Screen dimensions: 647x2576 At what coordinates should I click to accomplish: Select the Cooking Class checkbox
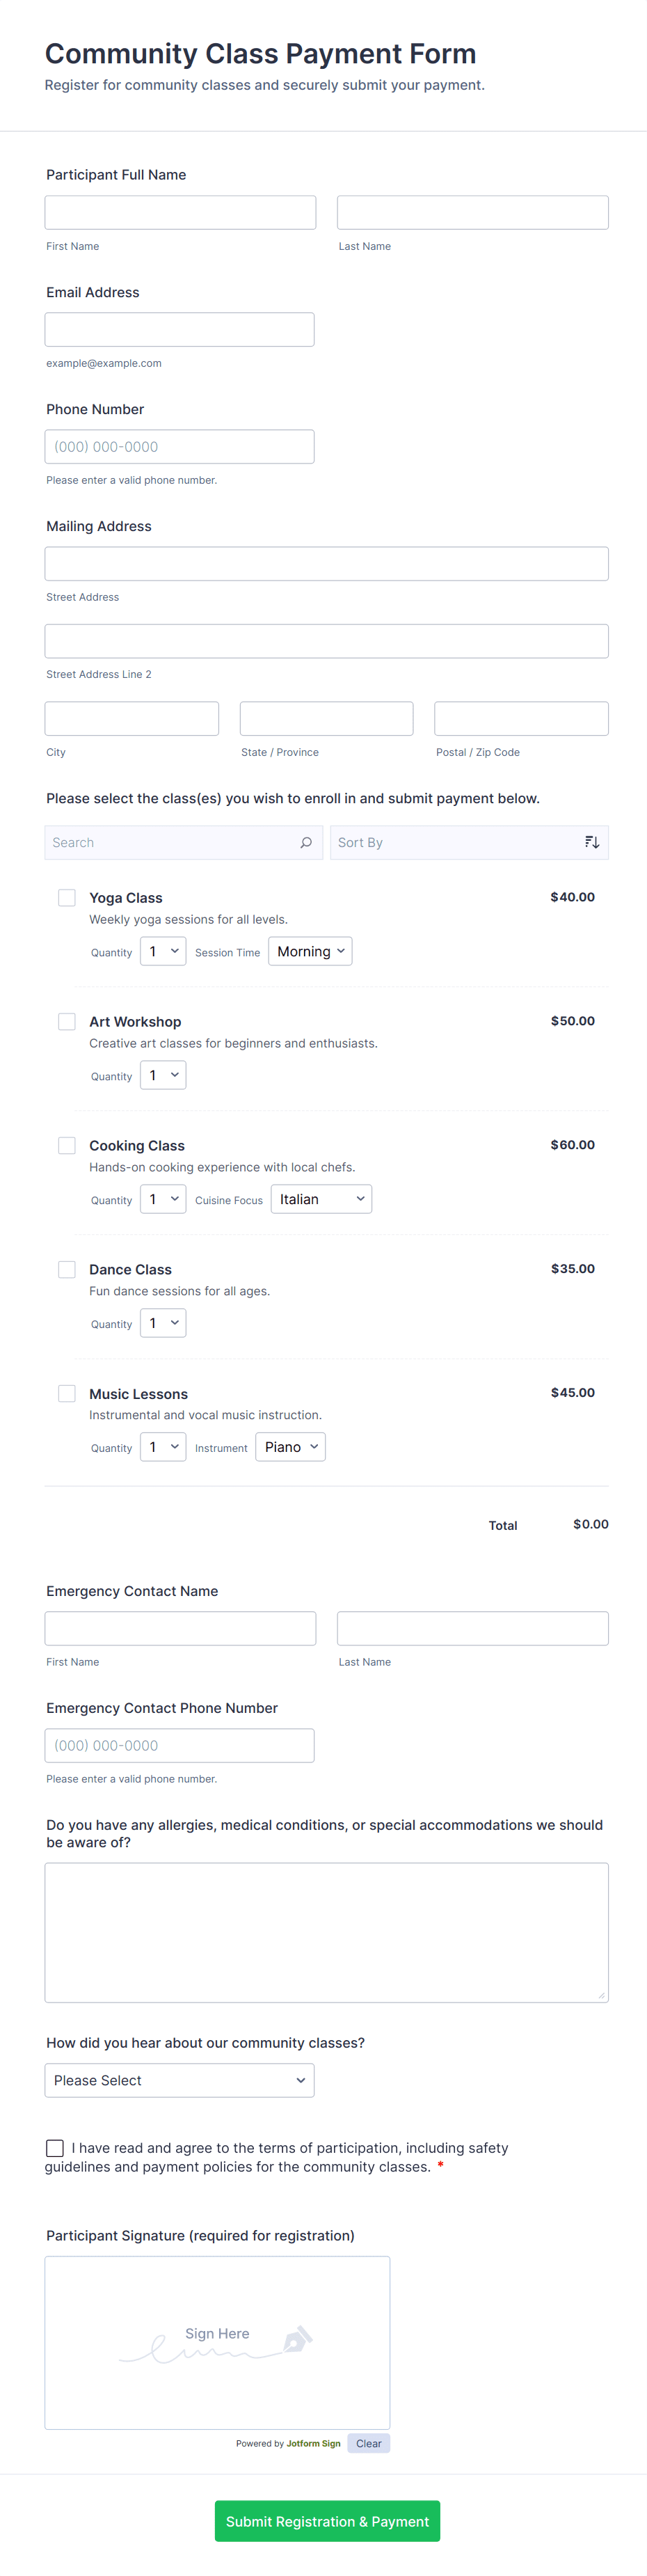tap(67, 1145)
